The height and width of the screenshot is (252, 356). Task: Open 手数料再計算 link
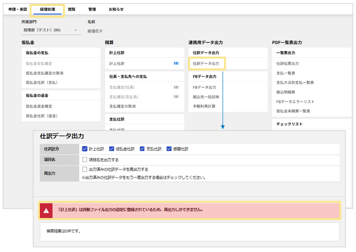[204, 106]
